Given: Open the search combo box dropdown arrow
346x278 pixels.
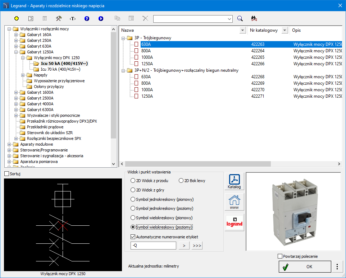Looking at the screenshot, I should [x=229, y=19].
